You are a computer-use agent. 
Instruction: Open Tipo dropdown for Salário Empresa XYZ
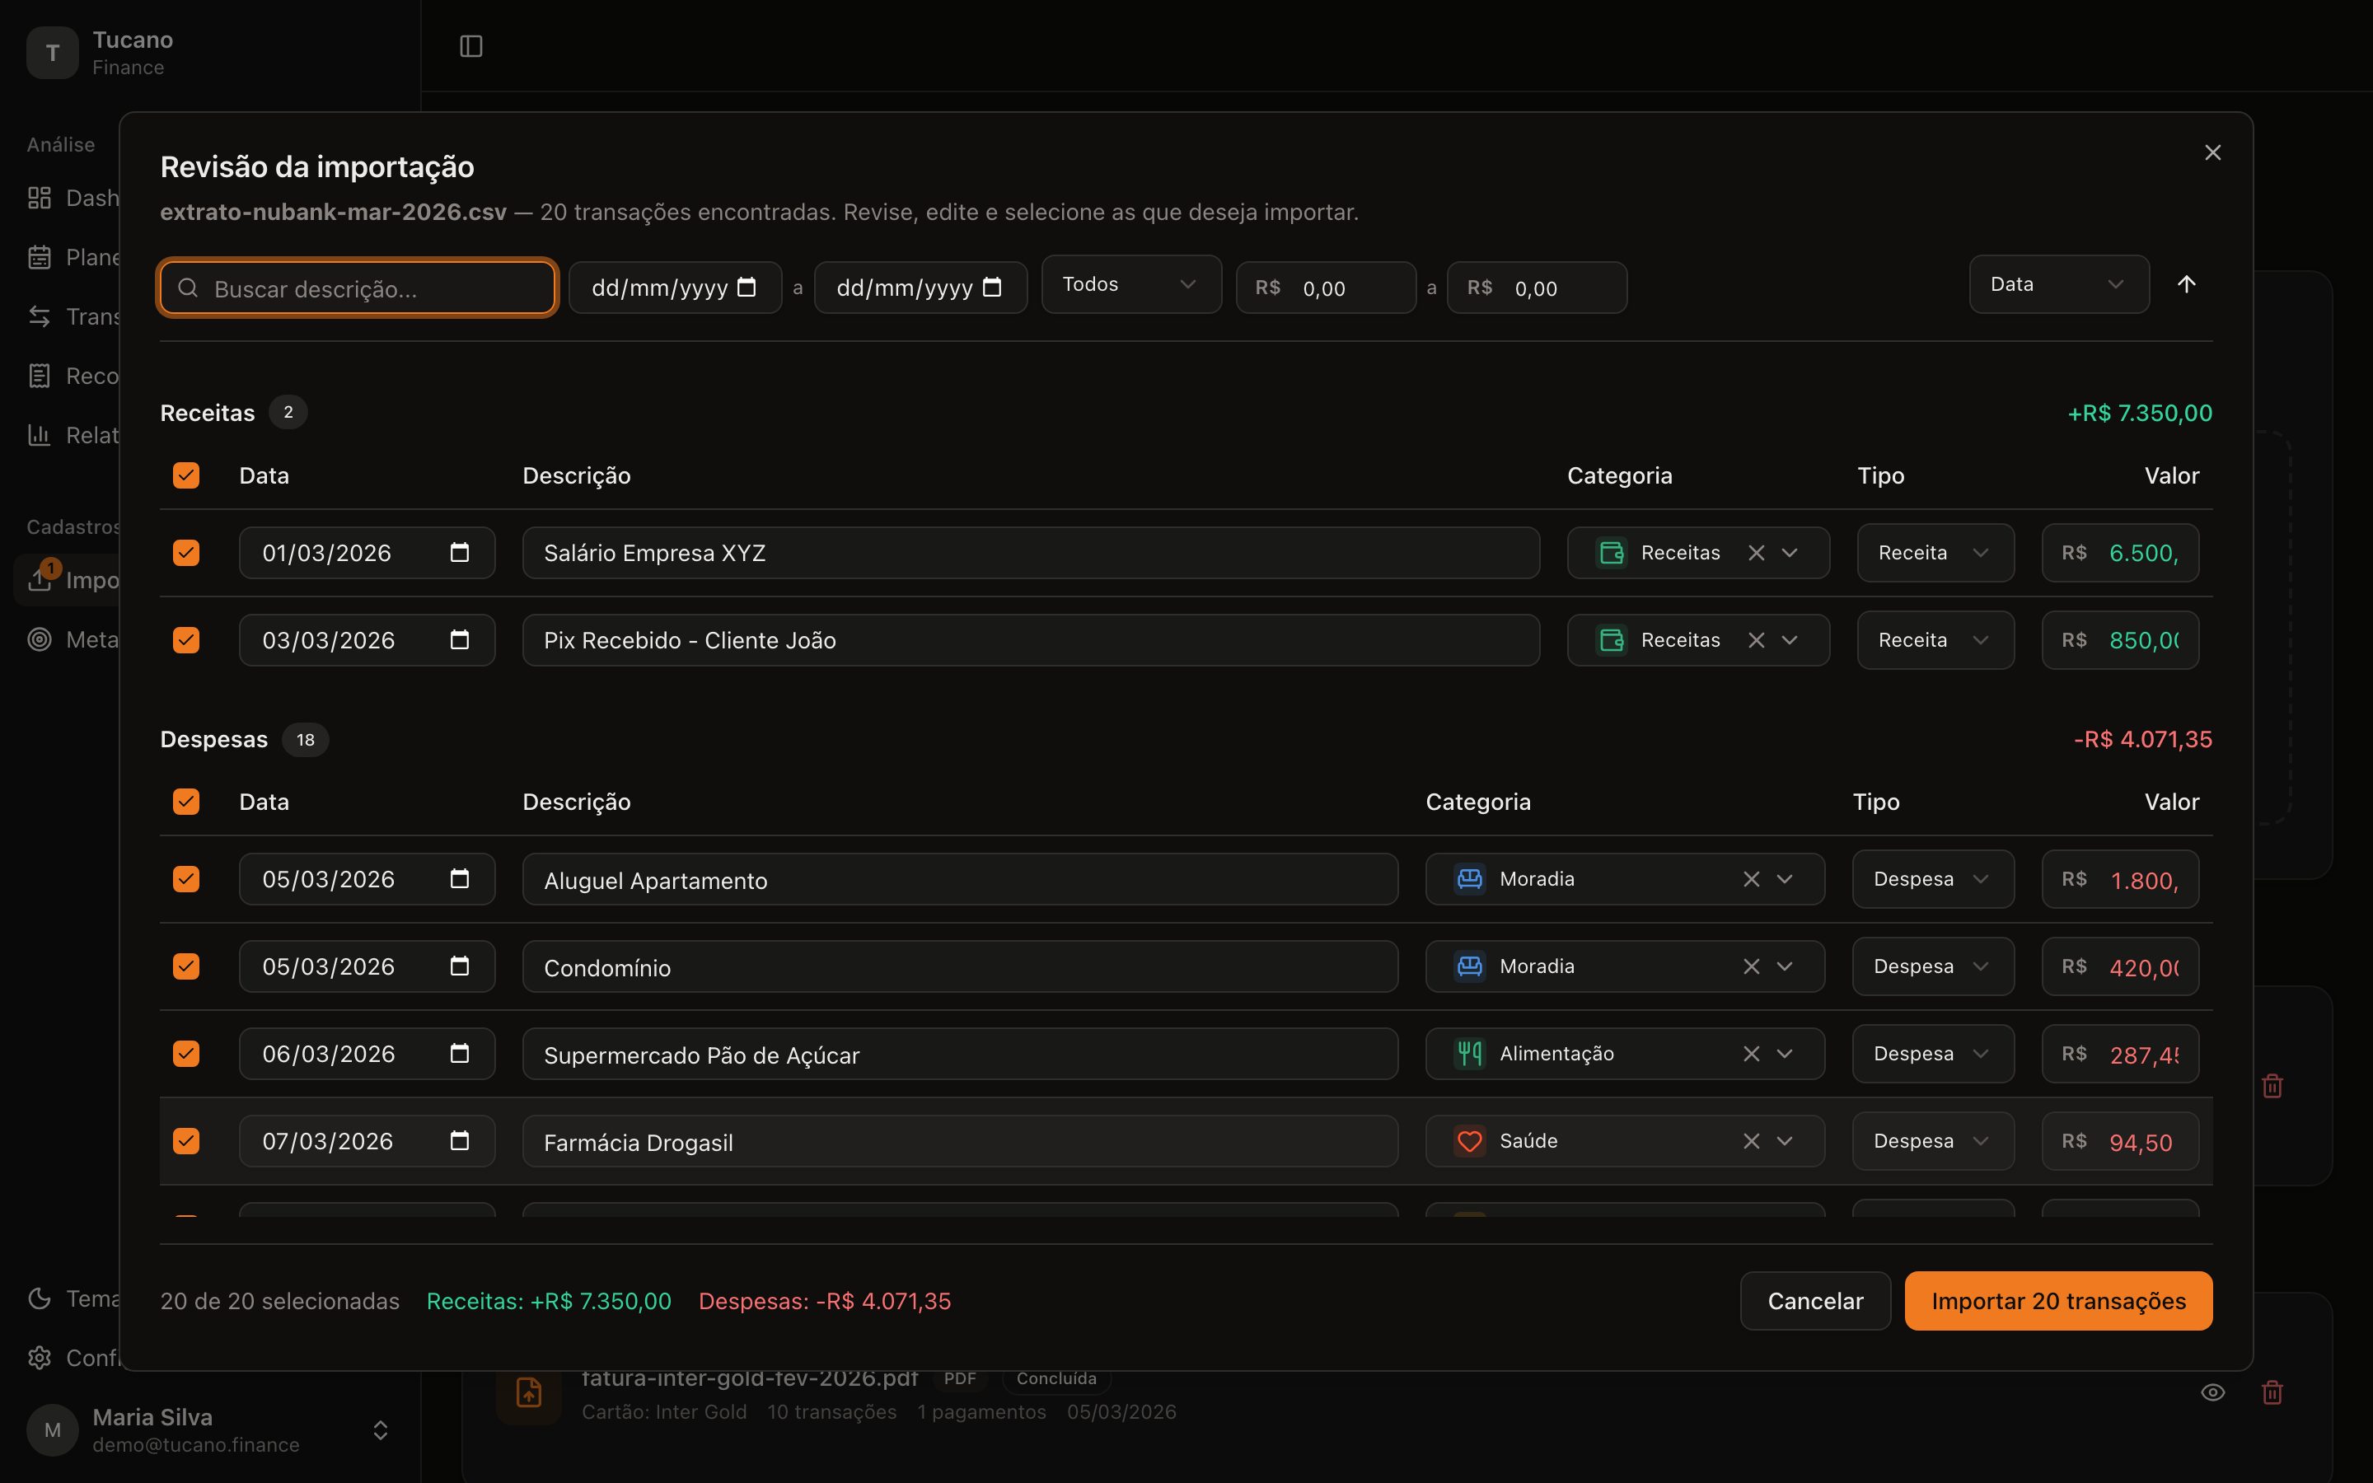click(x=1935, y=553)
